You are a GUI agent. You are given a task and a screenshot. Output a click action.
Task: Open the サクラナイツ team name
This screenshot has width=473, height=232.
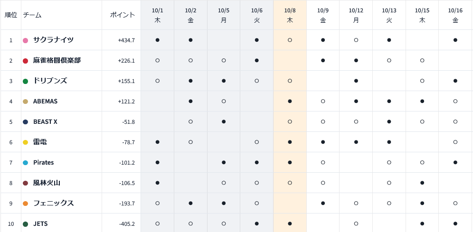53,40
